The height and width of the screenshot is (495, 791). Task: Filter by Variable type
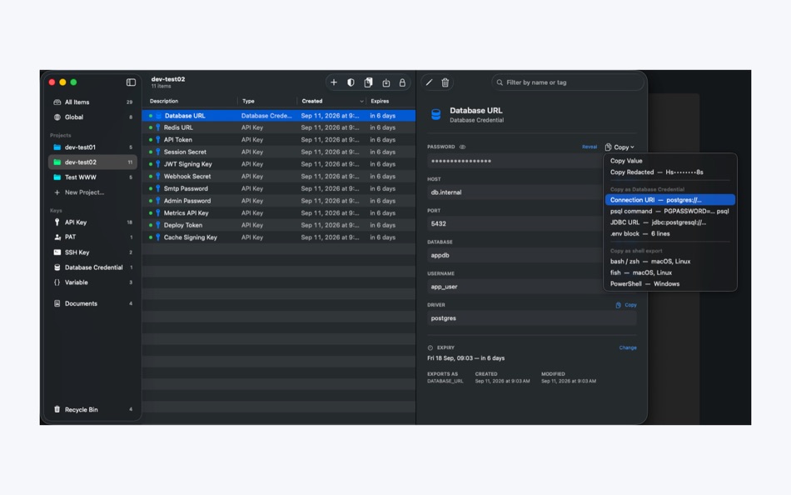92,282
